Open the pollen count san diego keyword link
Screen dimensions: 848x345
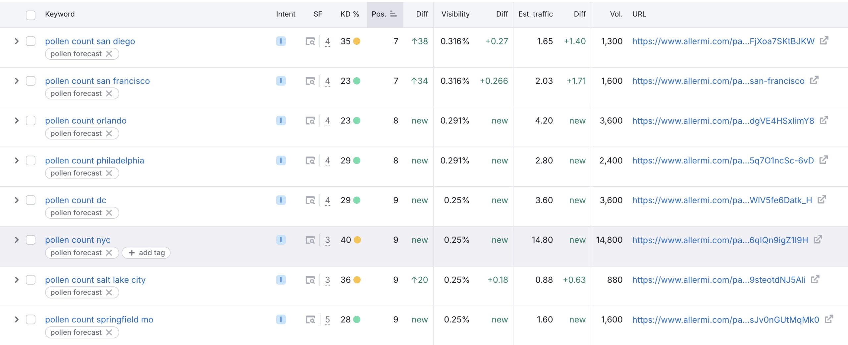90,41
